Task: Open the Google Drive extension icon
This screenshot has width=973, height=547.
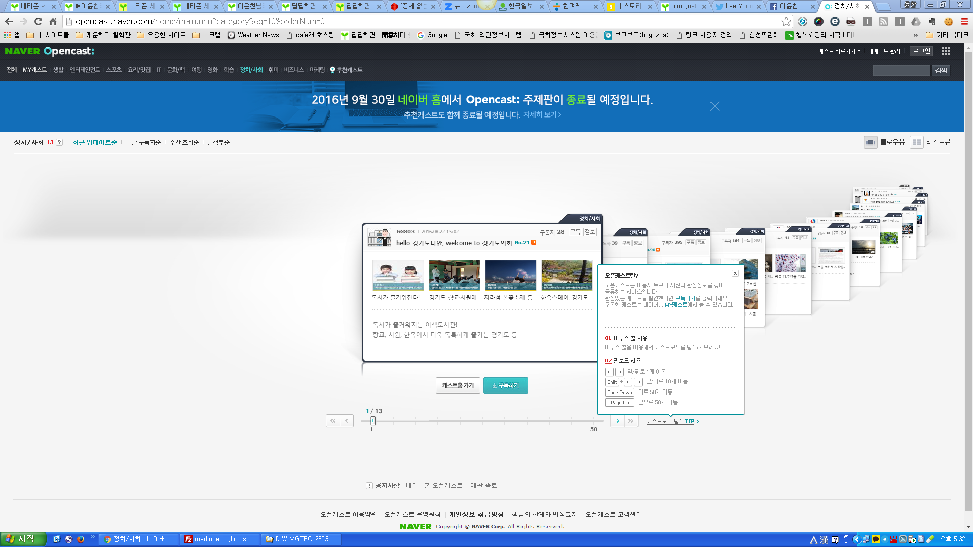Action: tap(916, 22)
